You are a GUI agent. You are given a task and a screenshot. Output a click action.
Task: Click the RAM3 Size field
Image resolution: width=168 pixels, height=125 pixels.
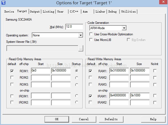(x=140, y=85)
